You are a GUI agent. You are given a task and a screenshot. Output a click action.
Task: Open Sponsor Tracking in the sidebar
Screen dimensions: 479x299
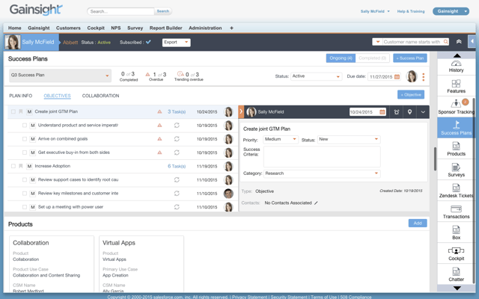(456, 107)
